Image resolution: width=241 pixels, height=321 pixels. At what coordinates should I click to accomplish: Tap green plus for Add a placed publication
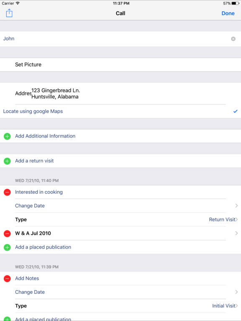pyautogui.click(x=7, y=247)
